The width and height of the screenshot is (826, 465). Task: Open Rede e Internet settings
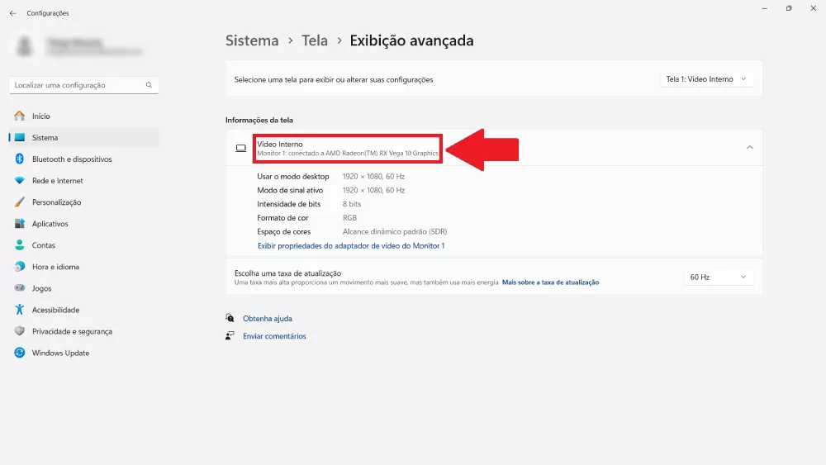pos(57,181)
